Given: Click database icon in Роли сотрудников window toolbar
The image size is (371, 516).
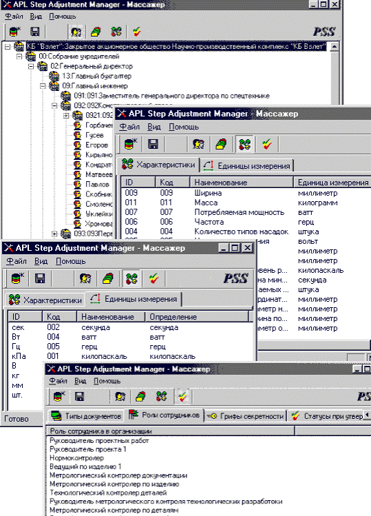Looking at the screenshot, I should [x=59, y=396].
